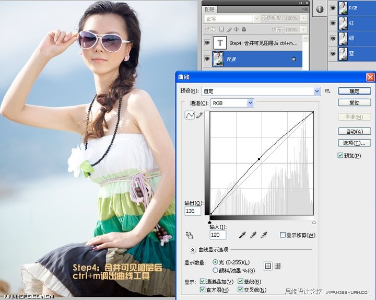Close the 曲线 Curves dialog

pos(370,77)
